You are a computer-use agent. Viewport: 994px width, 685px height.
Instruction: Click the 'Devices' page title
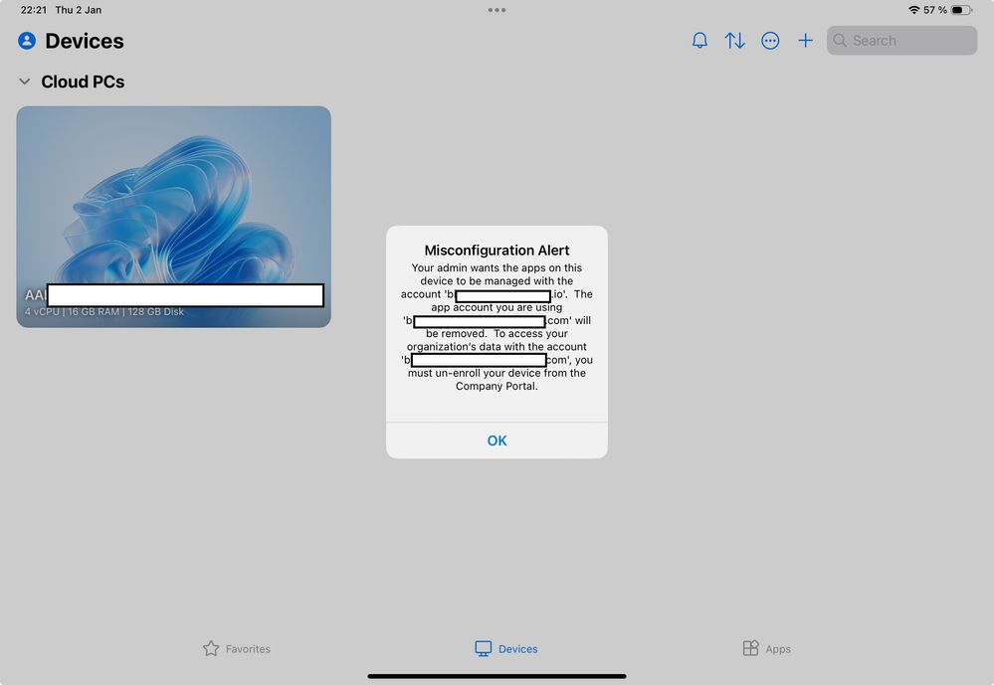coord(85,41)
